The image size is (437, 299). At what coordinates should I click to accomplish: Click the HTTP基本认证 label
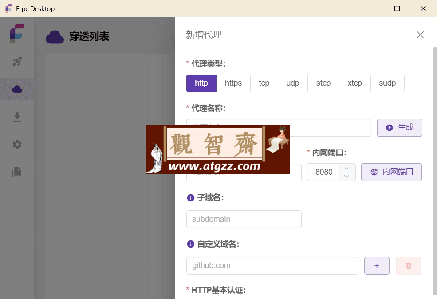point(218,290)
